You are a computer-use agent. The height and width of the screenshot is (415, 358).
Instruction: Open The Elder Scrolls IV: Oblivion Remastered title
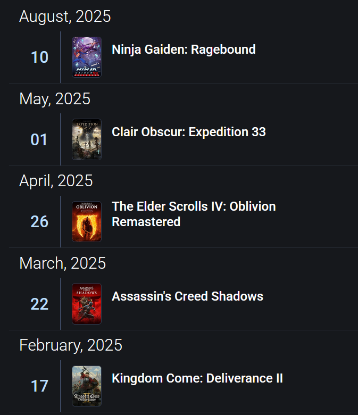(194, 214)
